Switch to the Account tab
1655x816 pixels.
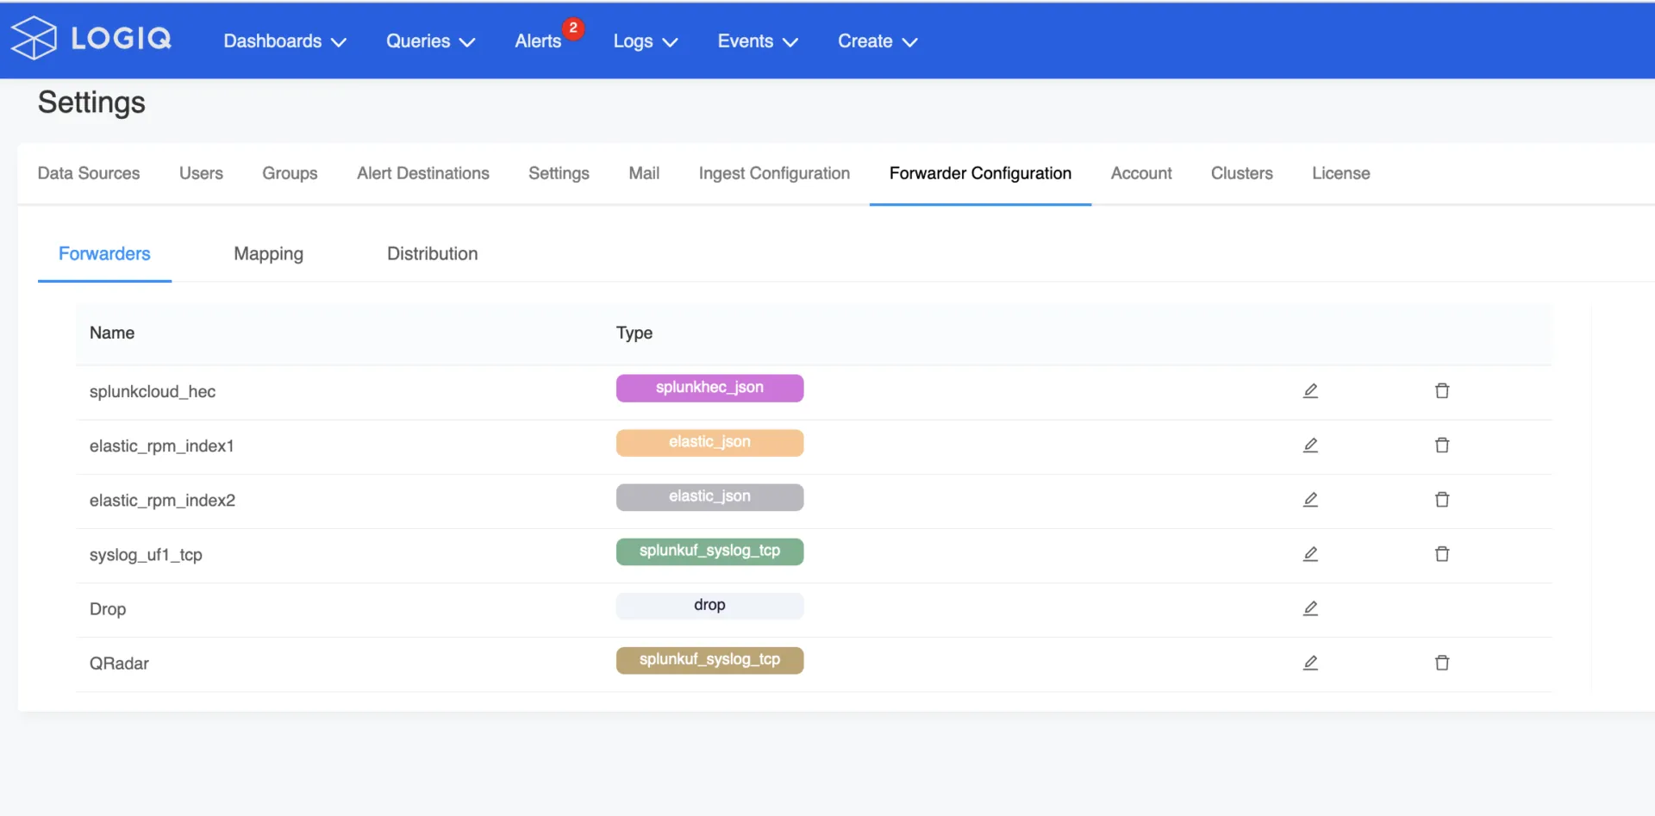1141,173
